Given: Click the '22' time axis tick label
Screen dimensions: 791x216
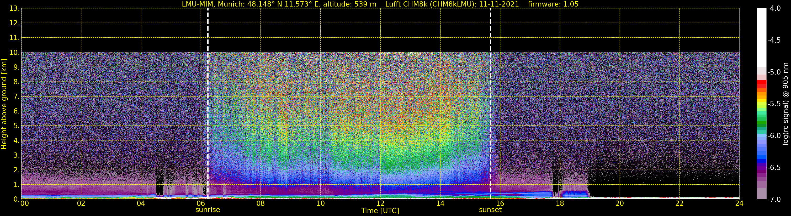Looking at the screenshot, I should click(679, 203).
